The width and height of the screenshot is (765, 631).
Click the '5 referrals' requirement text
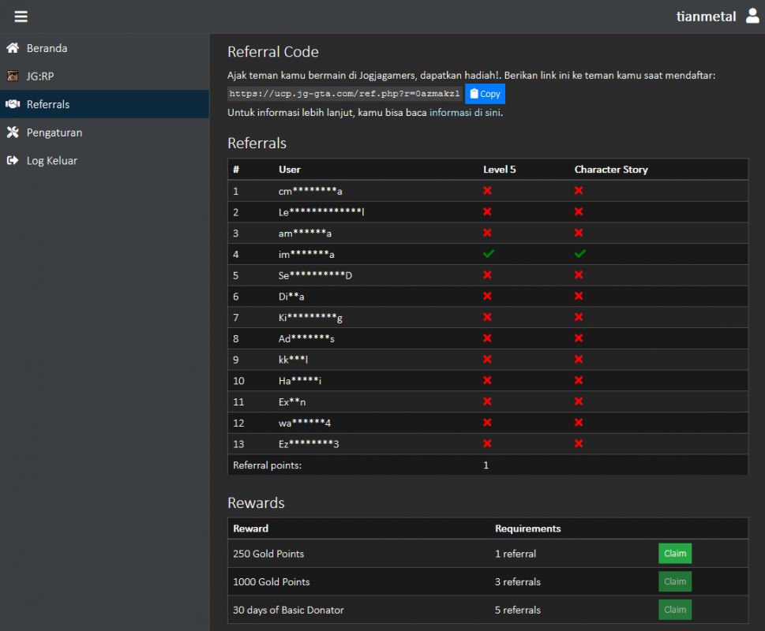pos(518,610)
